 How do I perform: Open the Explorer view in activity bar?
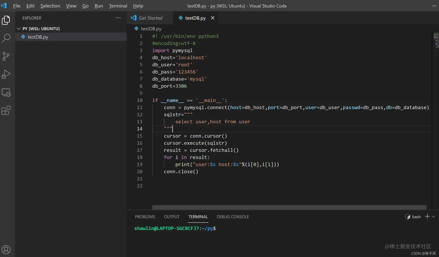click(6, 20)
